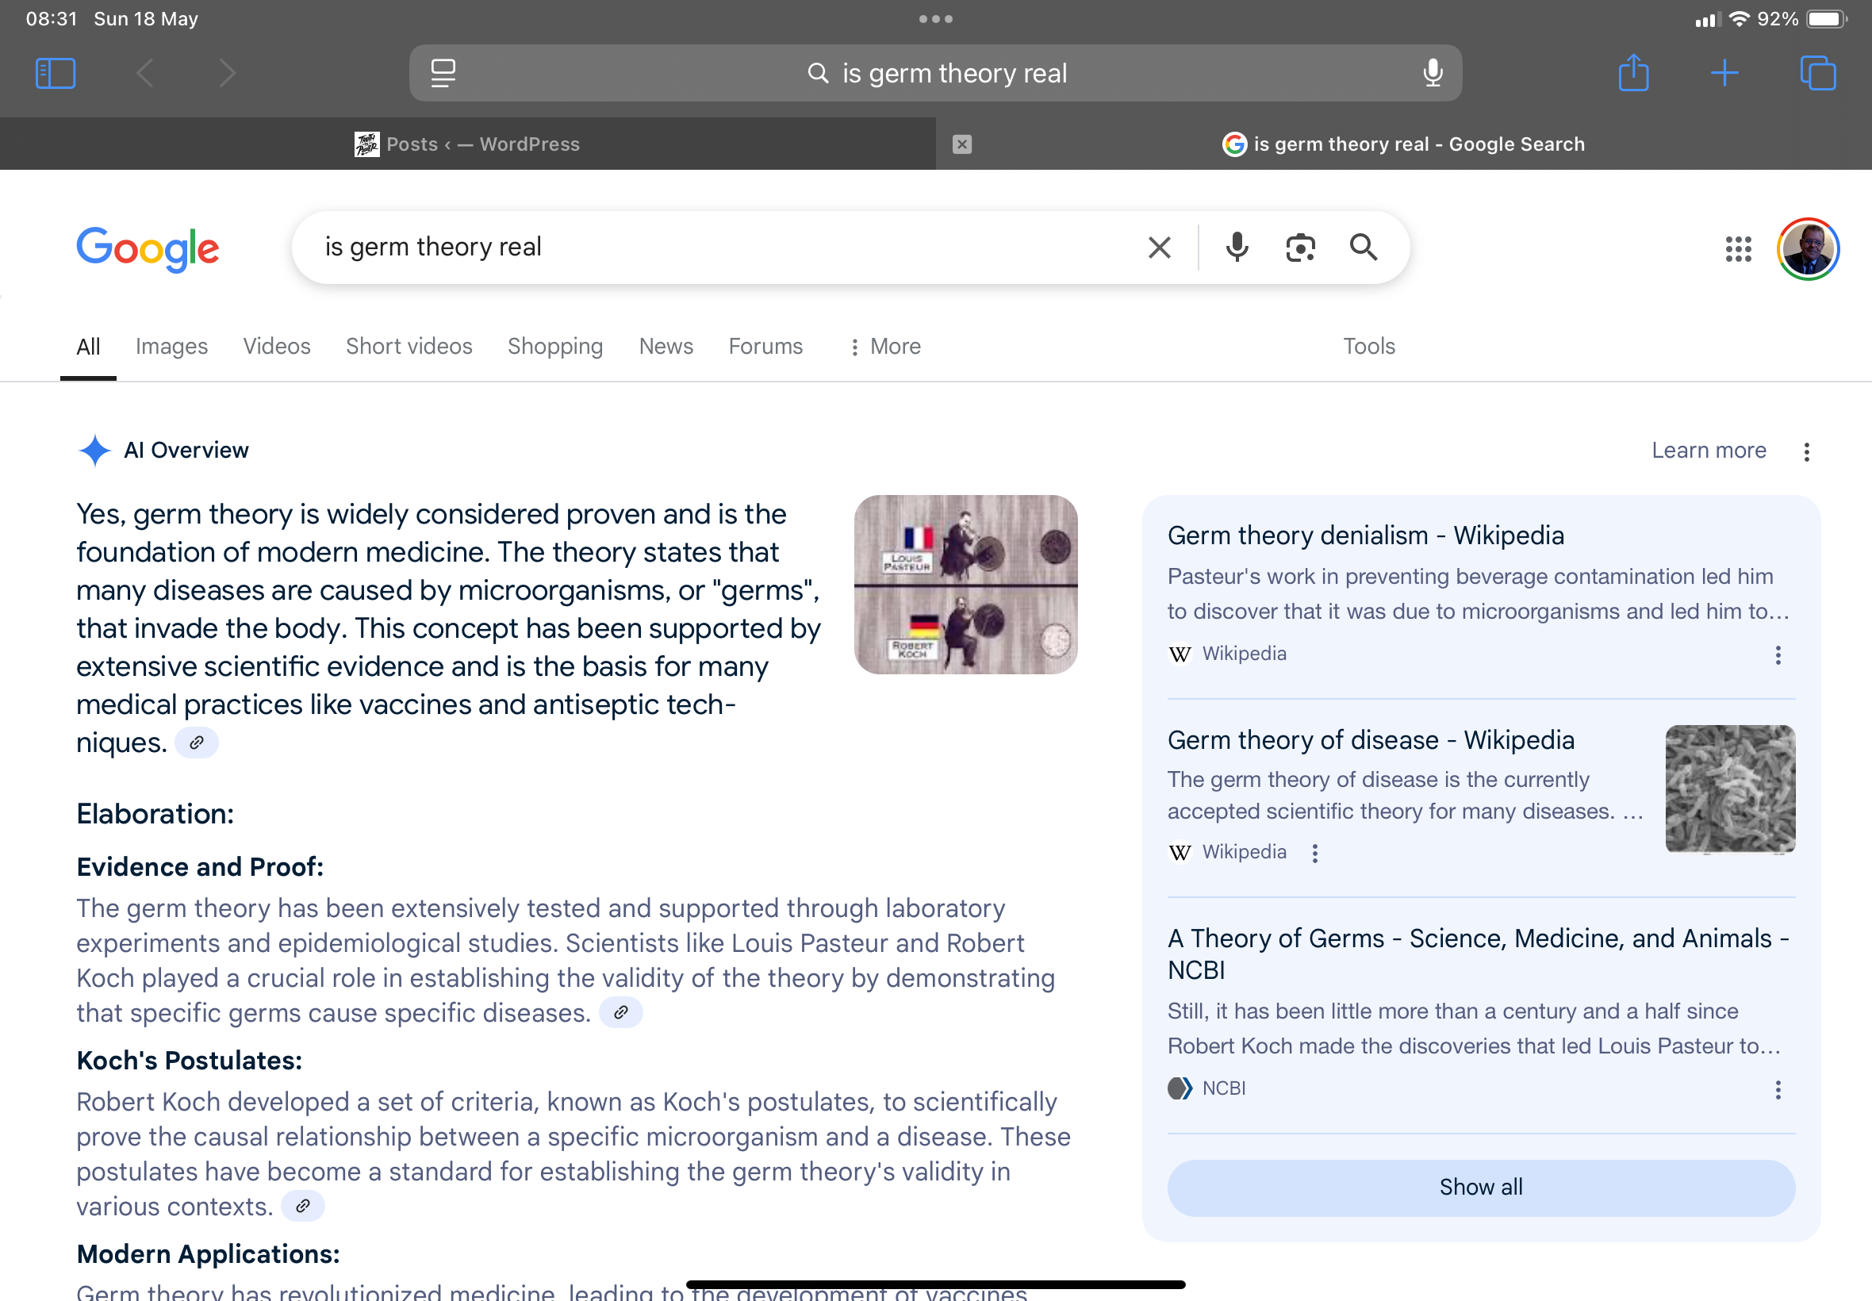Screen dimensions: 1872x1301
Task: Open new tab with plus icon
Action: point(1724,73)
